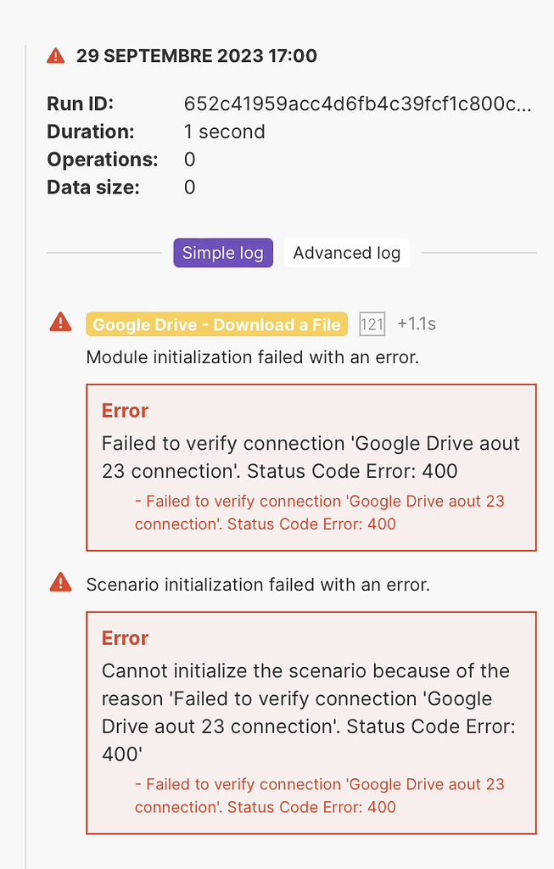Click the Operations value 0
554x869 pixels.
tap(189, 160)
